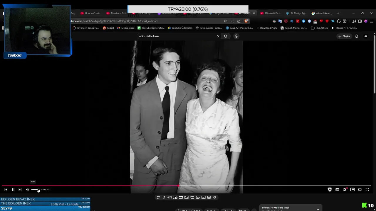Switch to the nâzım hikmet tab
This screenshot has height=211, width=376.
pos(322,13)
